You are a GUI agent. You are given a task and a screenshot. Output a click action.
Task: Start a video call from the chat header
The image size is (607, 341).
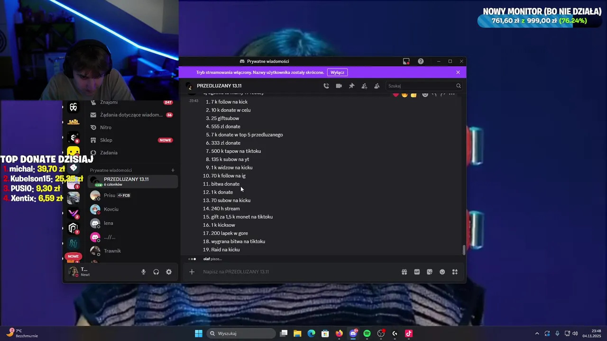coord(339,86)
